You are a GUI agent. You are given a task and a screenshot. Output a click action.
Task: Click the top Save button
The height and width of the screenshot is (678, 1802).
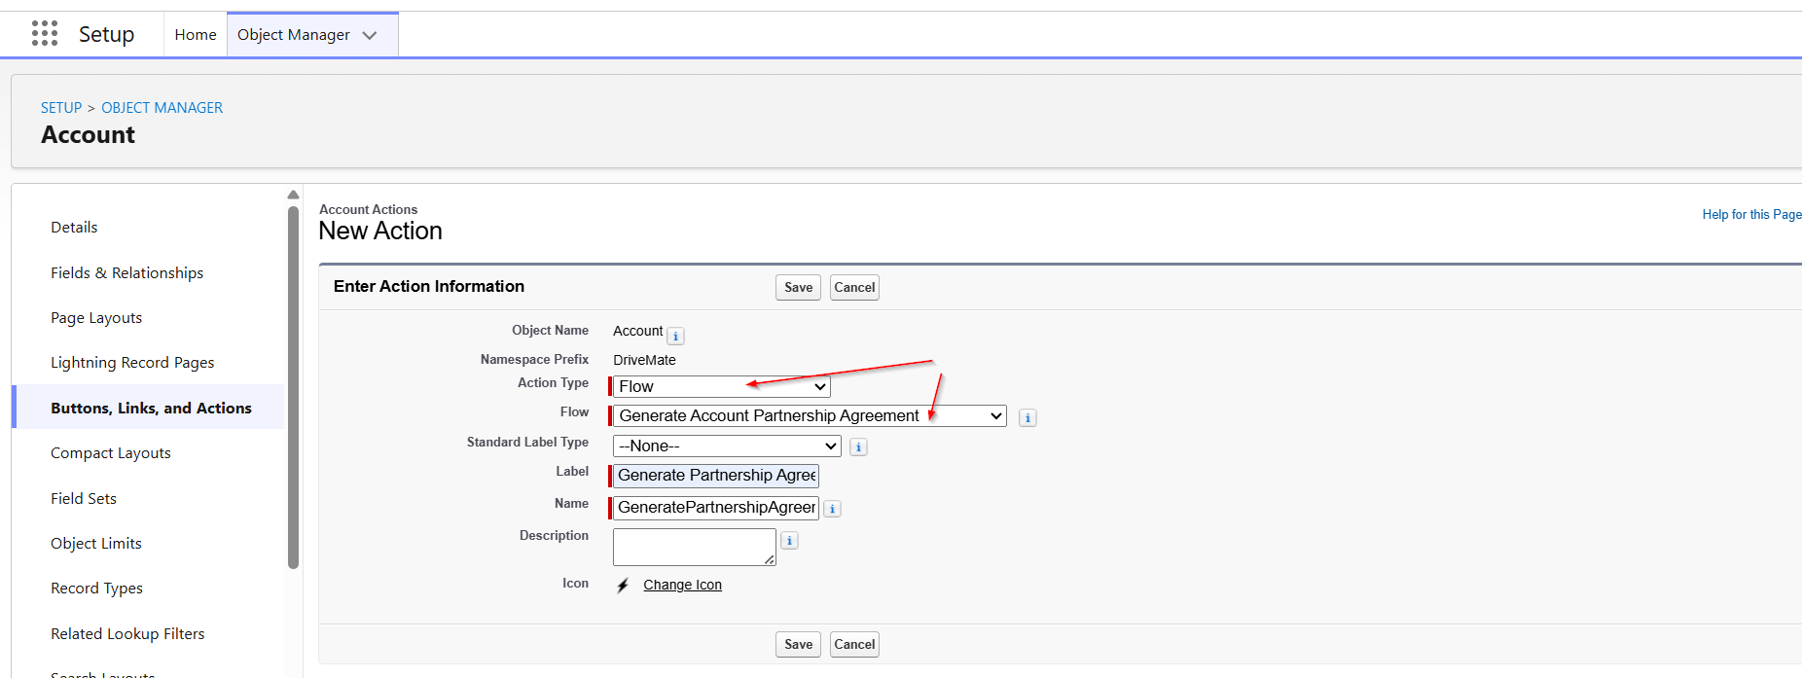(x=798, y=288)
